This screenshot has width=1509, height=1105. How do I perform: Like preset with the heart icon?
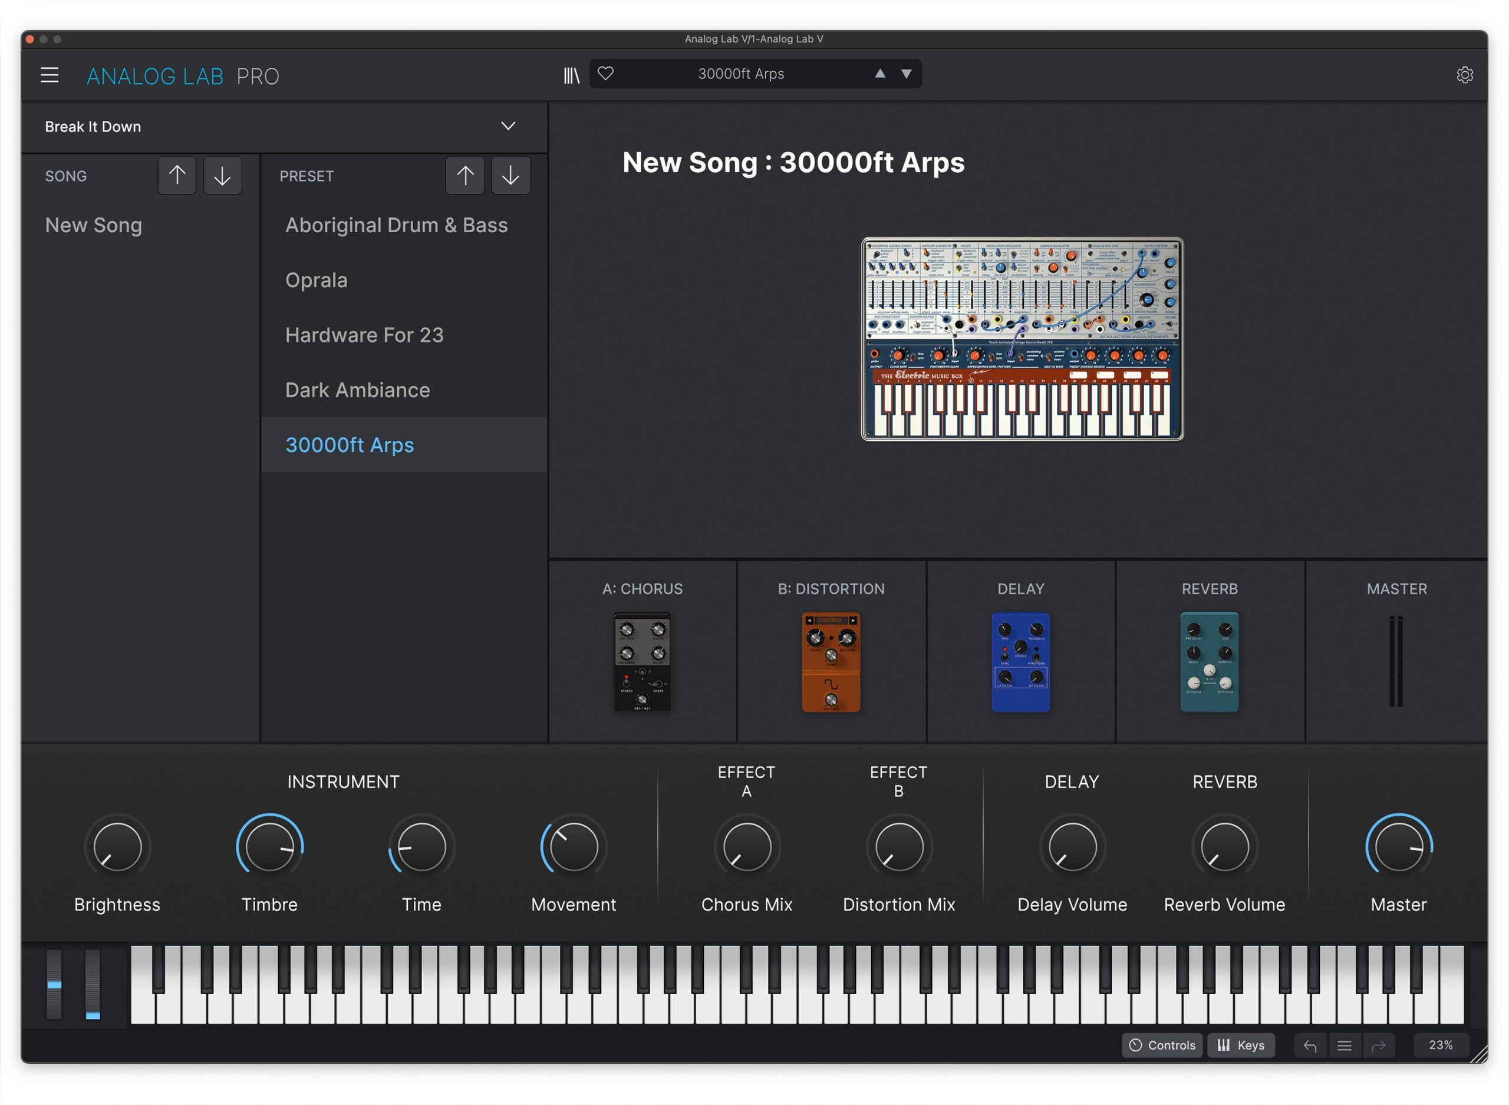[x=605, y=74]
